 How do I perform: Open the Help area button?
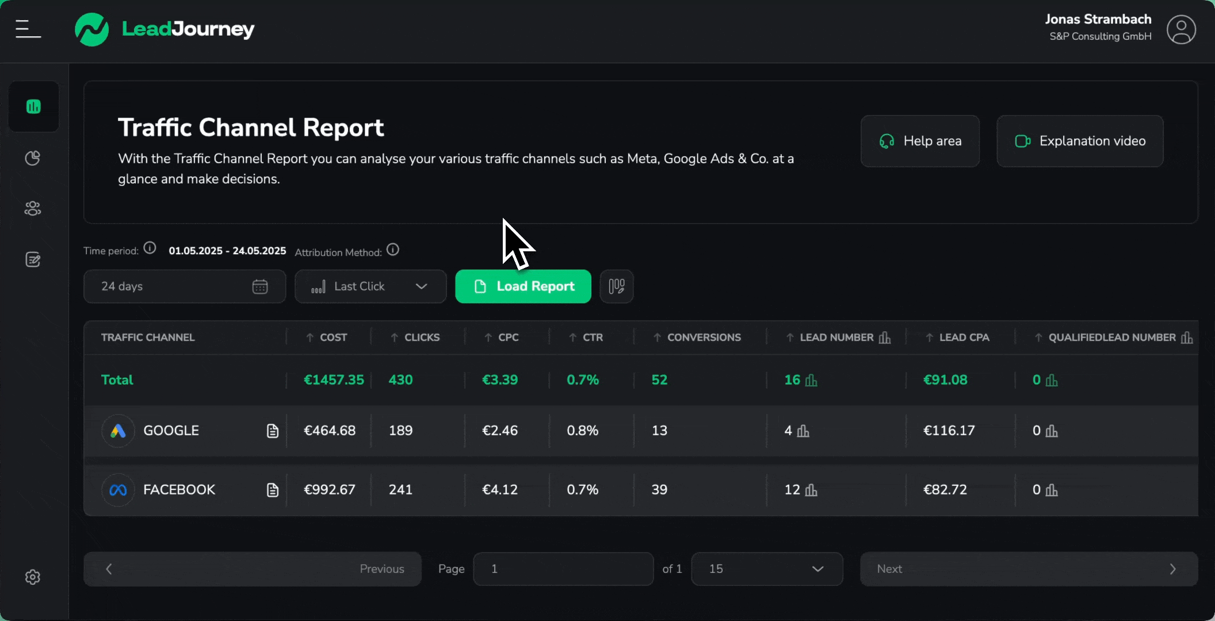920,141
